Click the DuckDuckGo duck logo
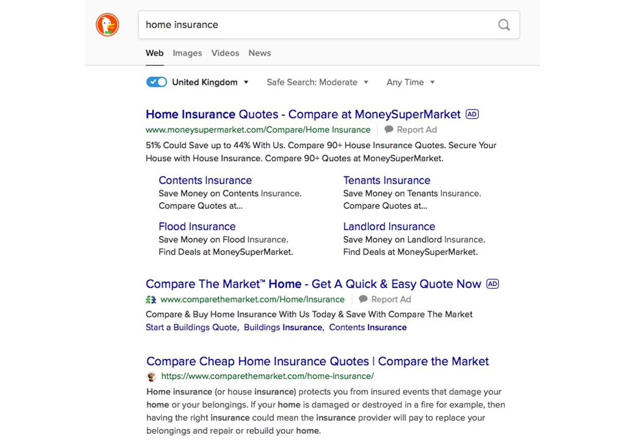The image size is (641, 444). pos(107,25)
